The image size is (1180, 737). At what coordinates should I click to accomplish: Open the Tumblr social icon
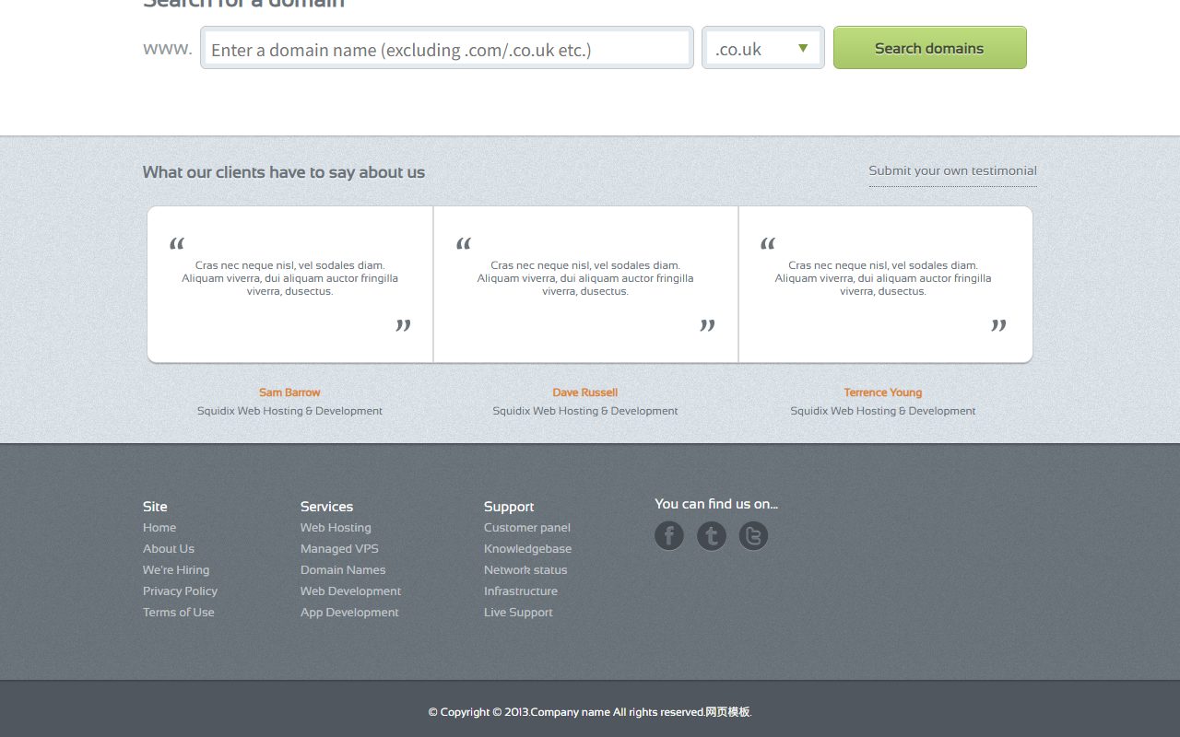pos(712,535)
